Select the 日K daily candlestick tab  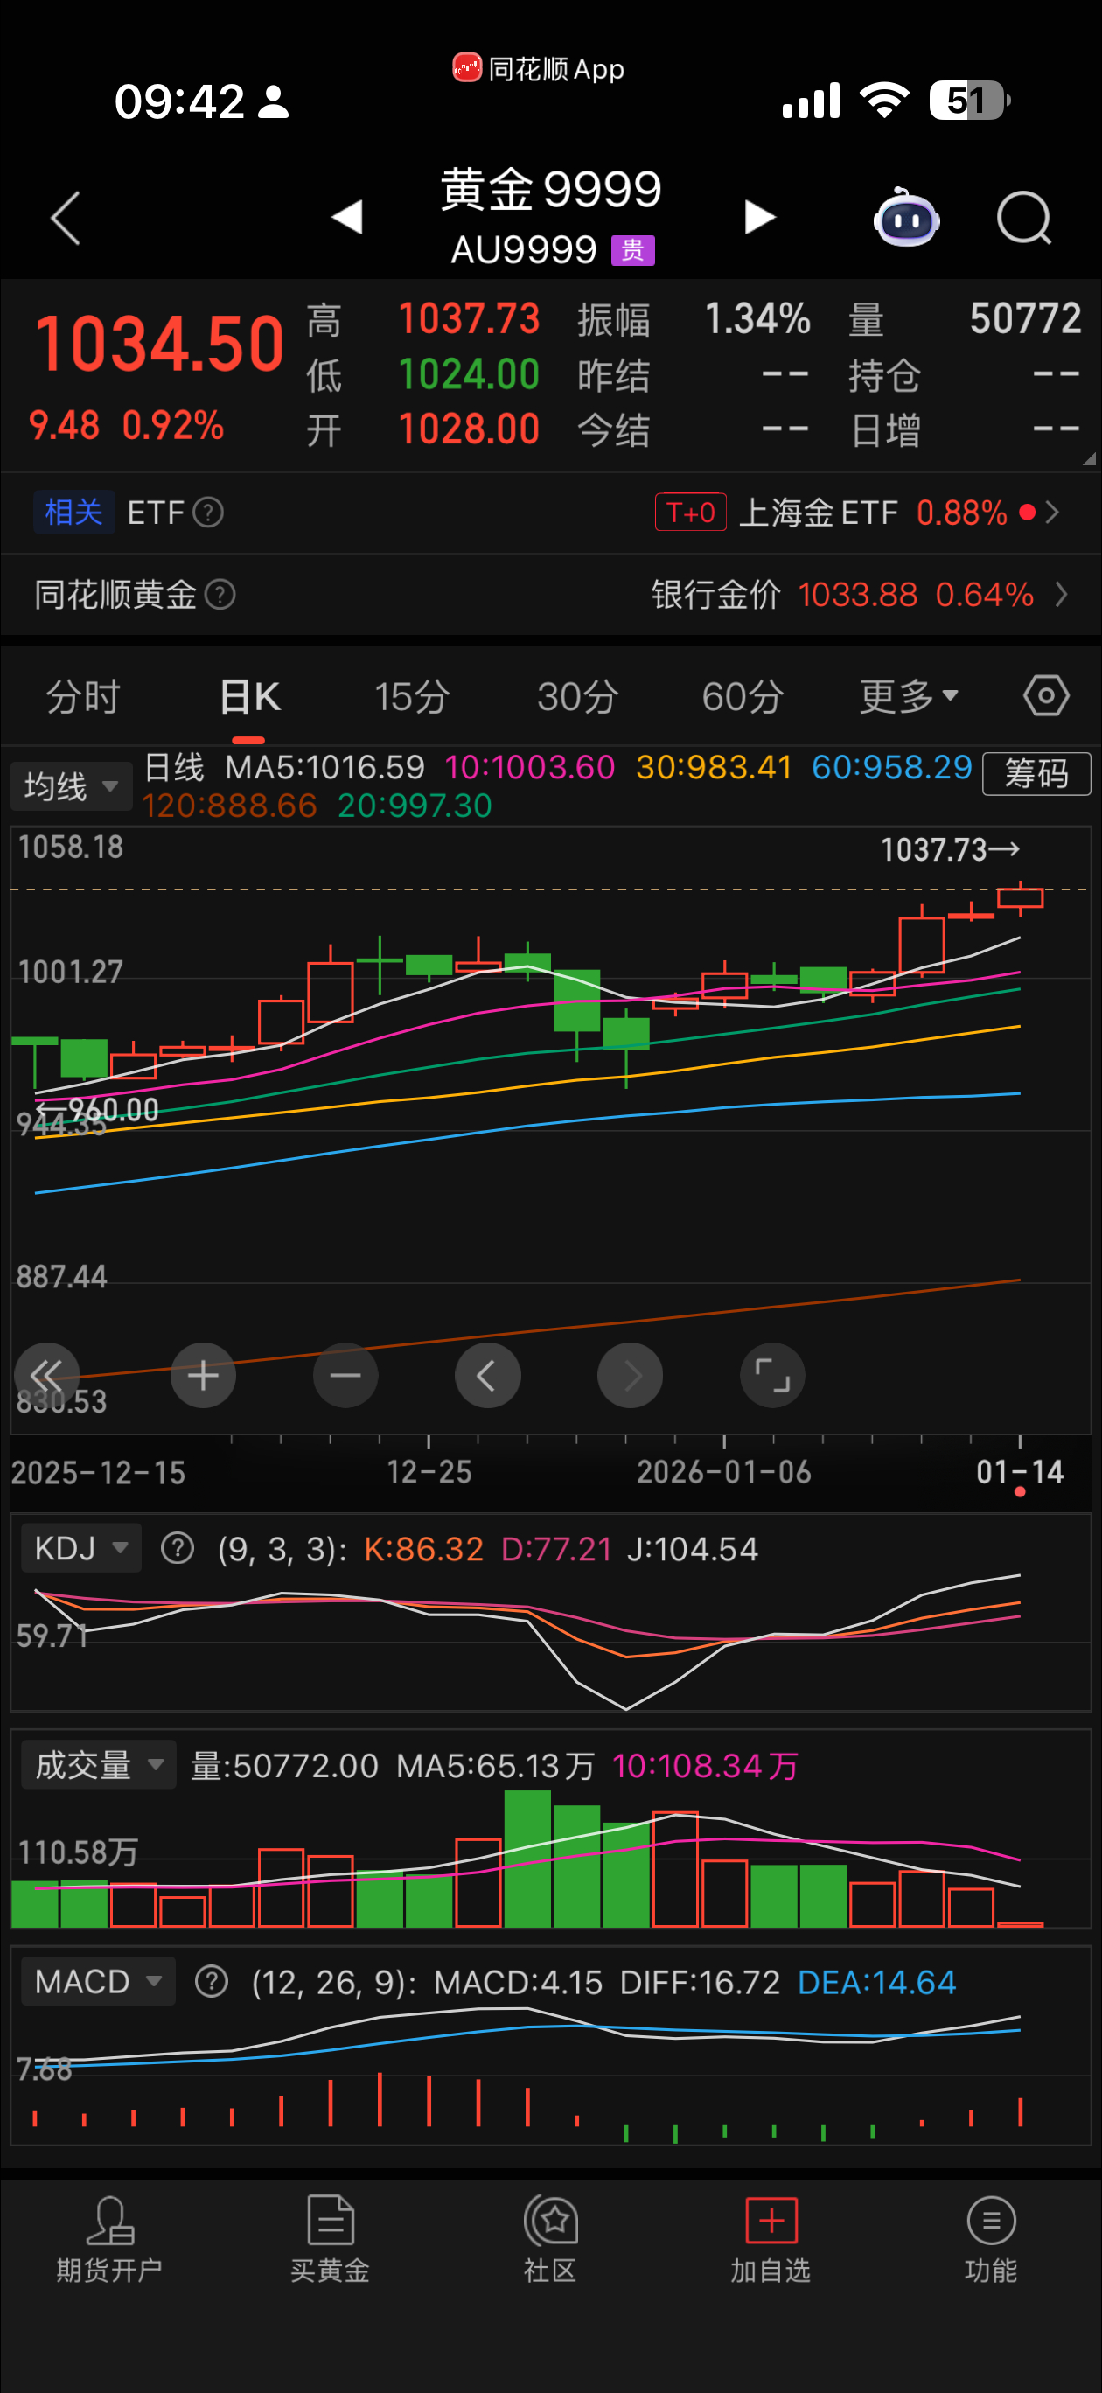[249, 696]
